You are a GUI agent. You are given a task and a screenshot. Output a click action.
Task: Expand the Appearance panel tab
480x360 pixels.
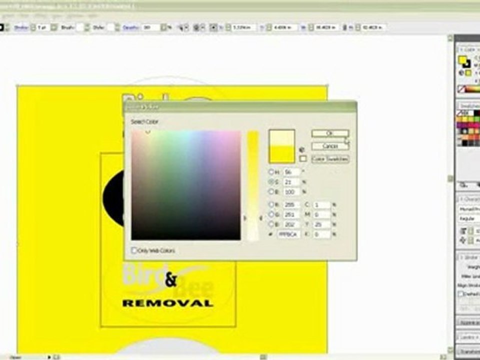point(469,322)
